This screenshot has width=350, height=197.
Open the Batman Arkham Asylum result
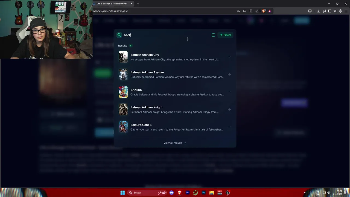tap(175, 74)
